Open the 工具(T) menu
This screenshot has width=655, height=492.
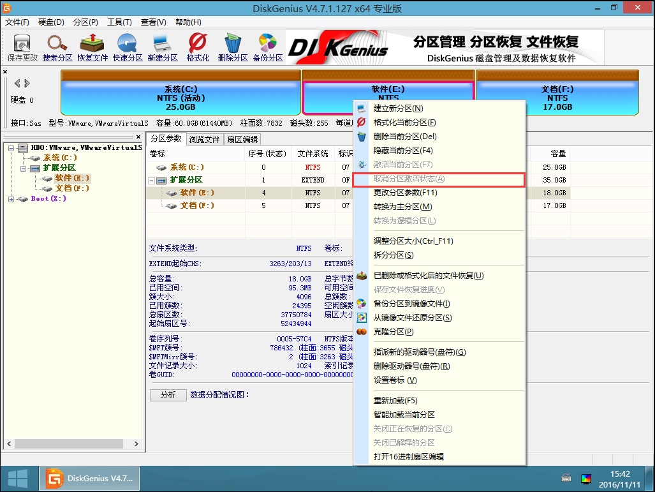point(119,22)
